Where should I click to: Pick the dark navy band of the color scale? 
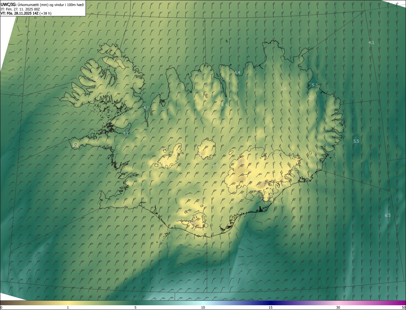click(271, 303)
